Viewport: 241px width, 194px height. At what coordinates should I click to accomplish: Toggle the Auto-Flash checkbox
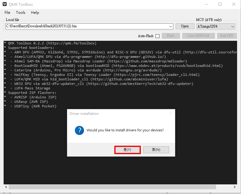(158, 36)
